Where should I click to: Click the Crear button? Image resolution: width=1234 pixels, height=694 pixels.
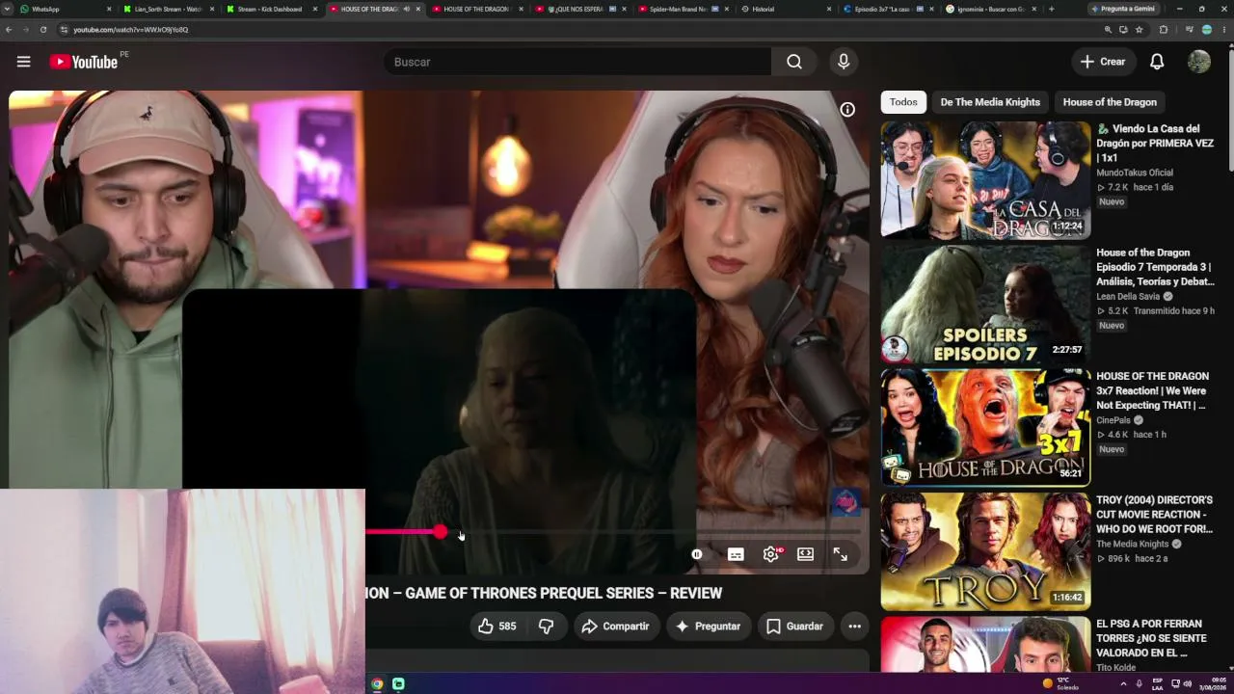[1103, 62]
